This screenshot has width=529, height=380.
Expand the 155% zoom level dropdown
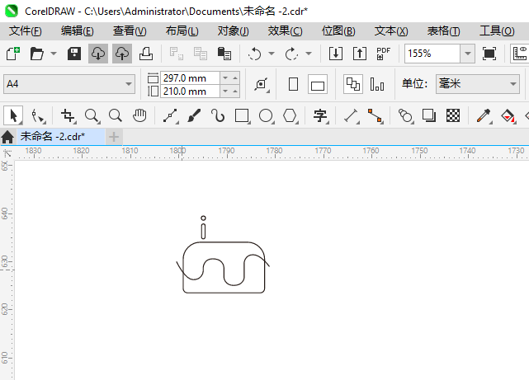coord(467,54)
